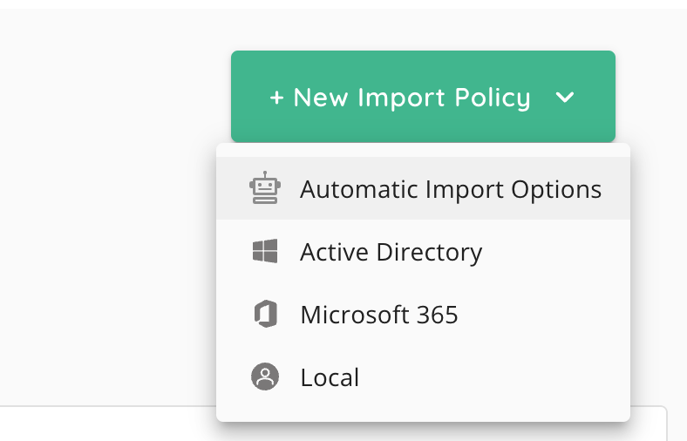This screenshot has width=687, height=441.
Task: Pick Microsoft 365 from the dropdown list
Action: point(423,314)
